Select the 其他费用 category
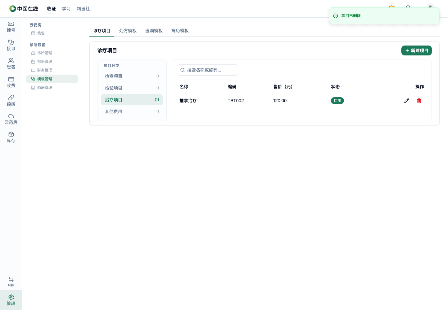 [132, 111]
